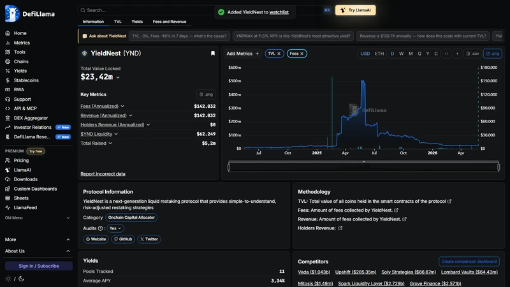Open the Add Metrics menu
This screenshot has width=510, height=287.
pos(243,54)
